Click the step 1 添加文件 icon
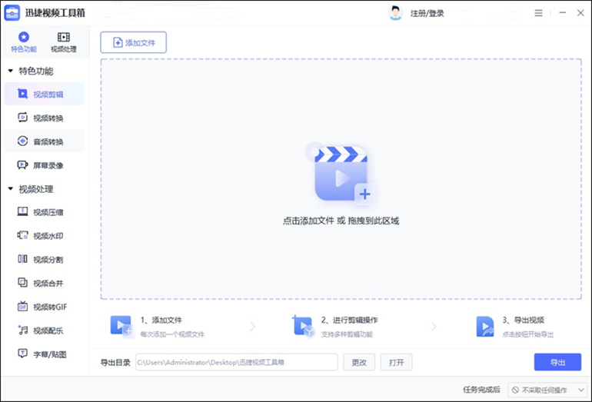The image size is (592, 402). (x=121, y=326)
